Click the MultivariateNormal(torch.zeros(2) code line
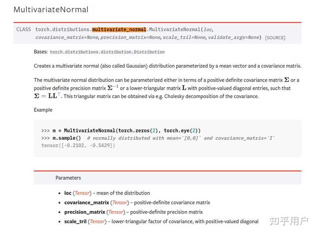This screenshot has width=317, height=232. [121, 131]
